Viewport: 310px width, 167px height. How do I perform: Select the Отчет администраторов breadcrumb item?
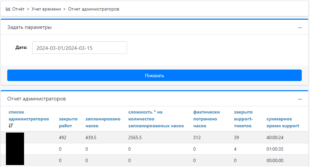click(x=94, y=9)
